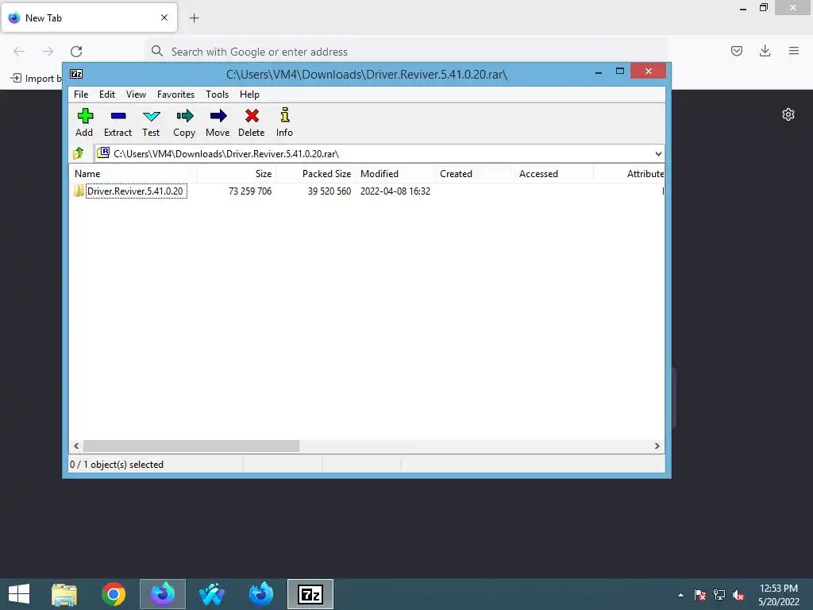Viewport: 813px width, 610px height.
Task: Open the Firefox hamburger menu
Action: pyautogui.click(x=794, y=51)
